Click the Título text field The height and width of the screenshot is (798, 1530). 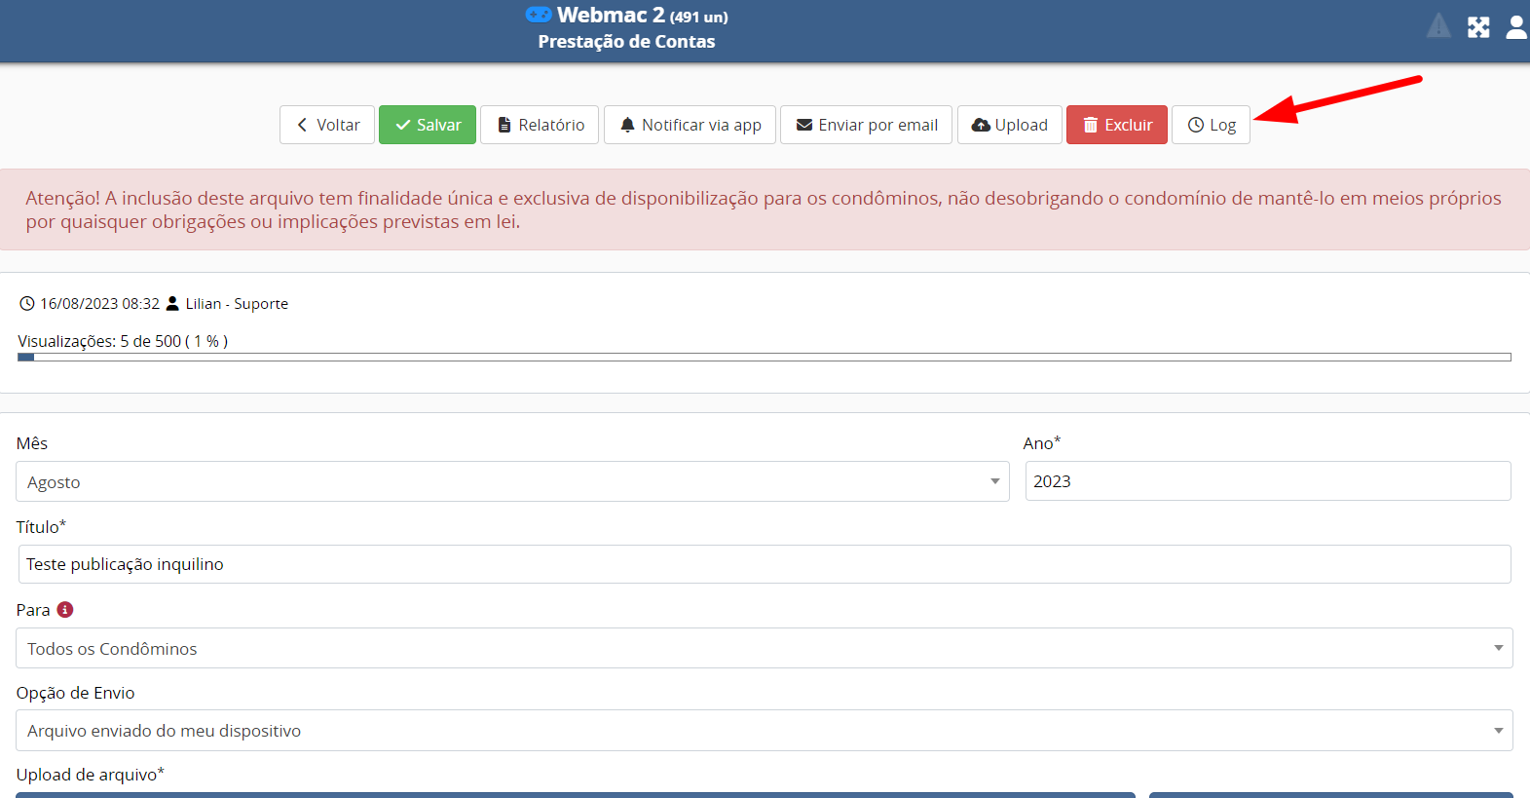[x=764, y=564]
